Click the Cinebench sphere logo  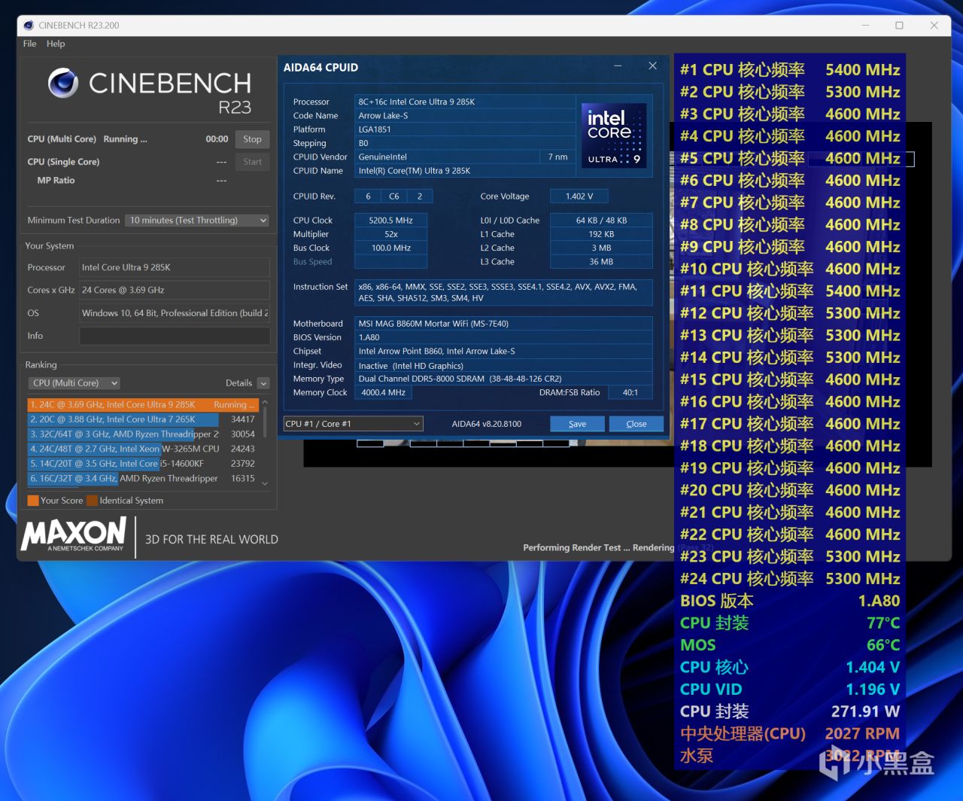click(x=63, y=84)
